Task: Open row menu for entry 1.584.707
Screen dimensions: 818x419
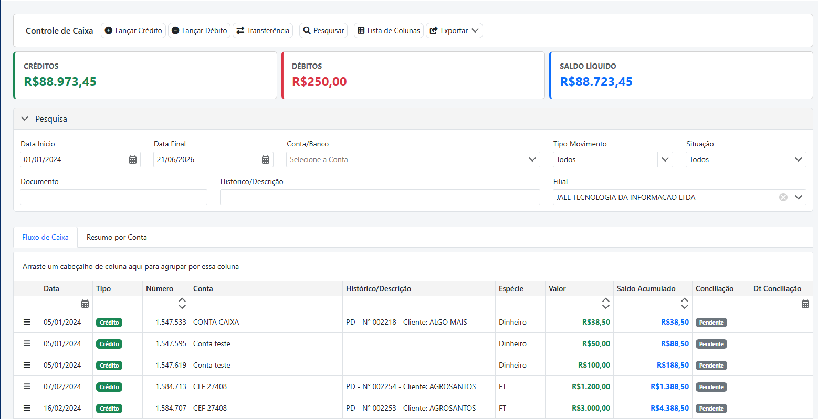Action: click(x=27, y=408)
